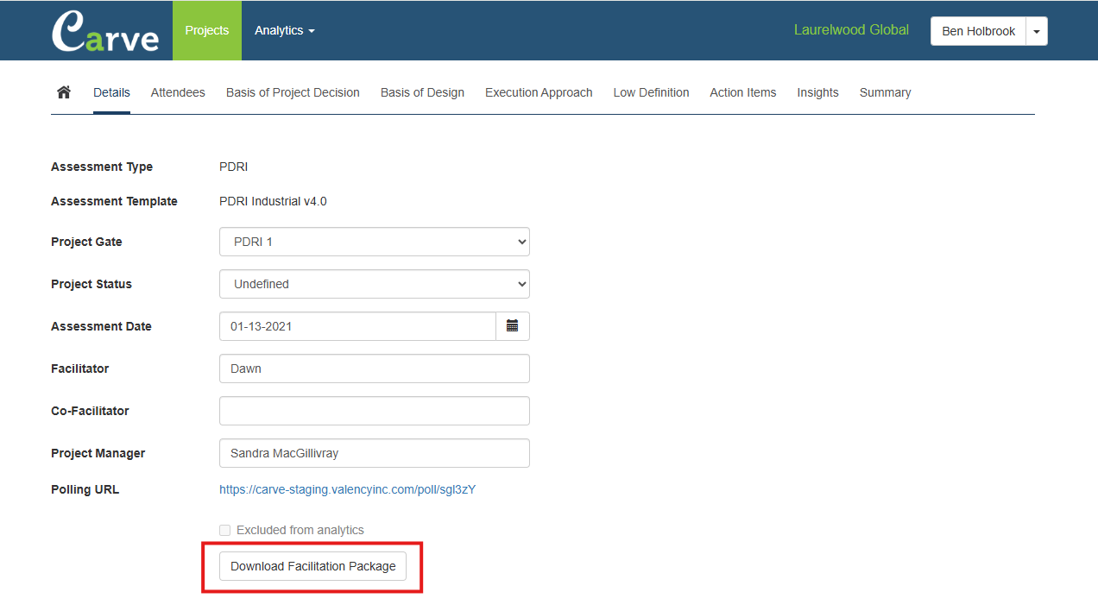This screenshot has width=1098, height=611.
Task: Switch to the Execution Approach tab
Action: click(539, 92)
